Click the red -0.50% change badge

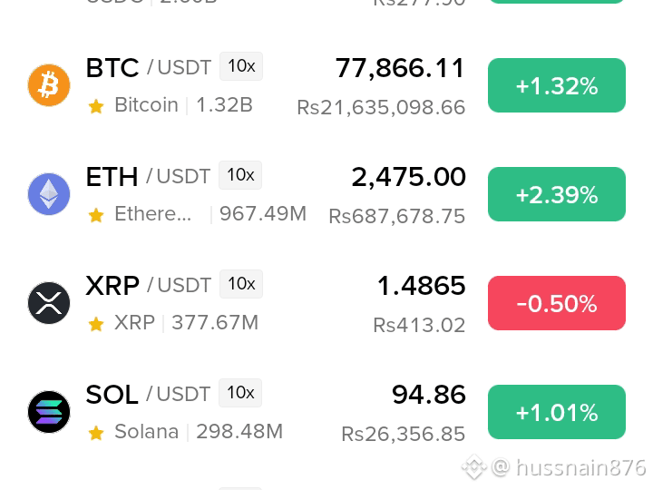point(557,303)
